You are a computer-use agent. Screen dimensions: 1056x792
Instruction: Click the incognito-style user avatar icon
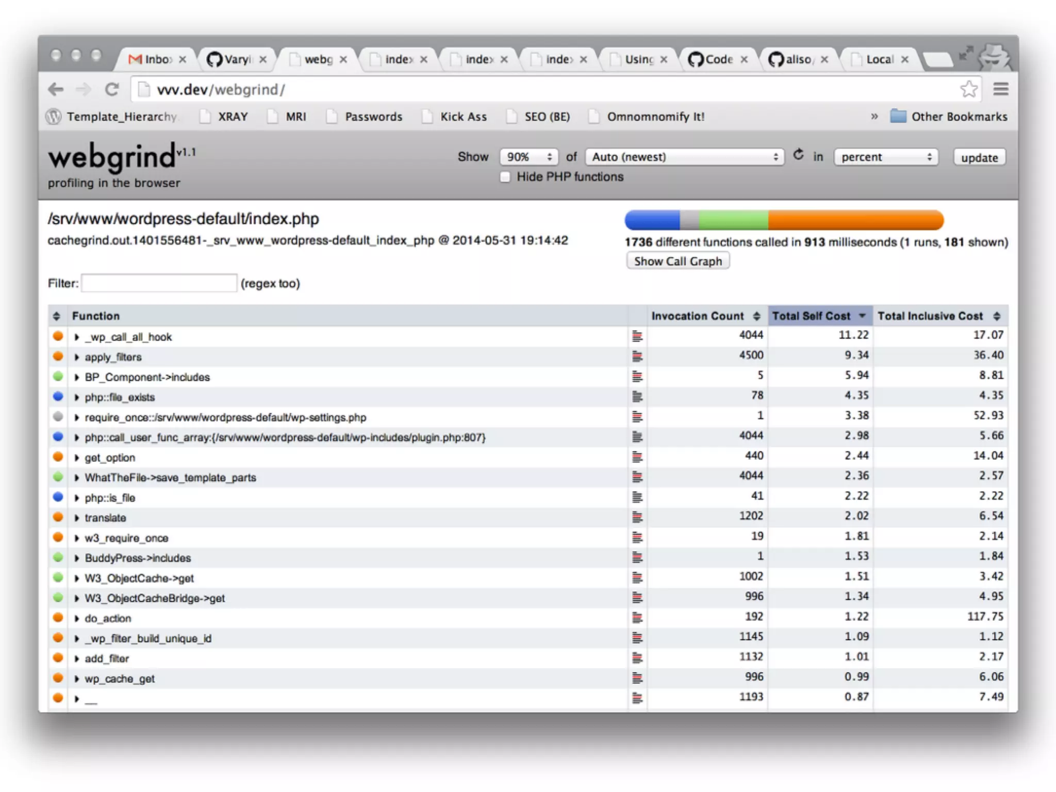(x=995, y=58)
